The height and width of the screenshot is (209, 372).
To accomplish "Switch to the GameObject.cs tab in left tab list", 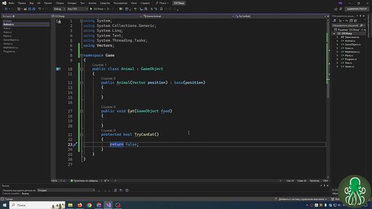I will pos(11,40).
